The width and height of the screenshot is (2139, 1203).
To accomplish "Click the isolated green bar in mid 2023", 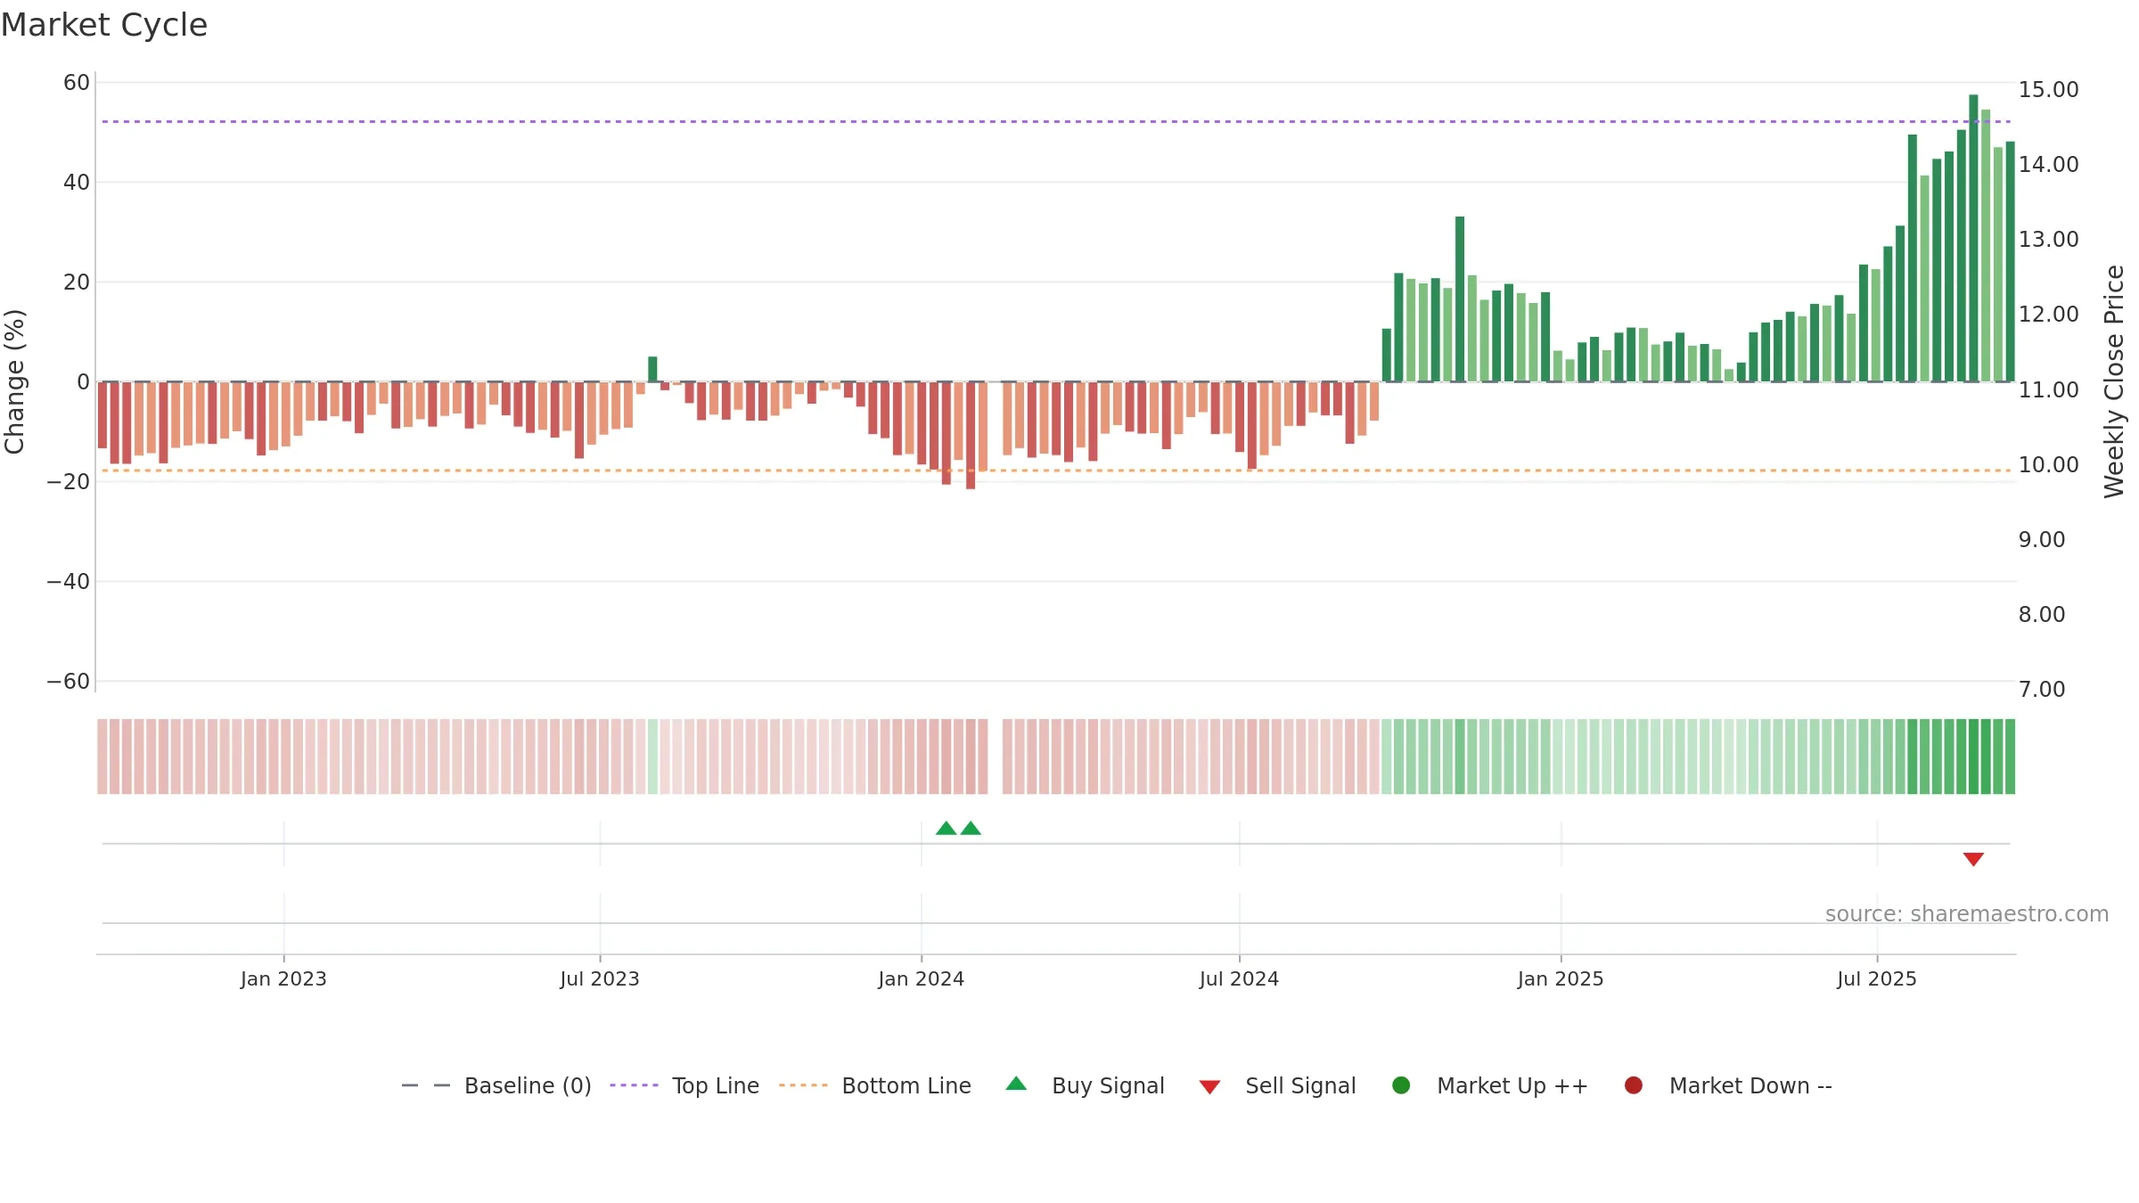I will pyautogui.click(x=652, y=369).
